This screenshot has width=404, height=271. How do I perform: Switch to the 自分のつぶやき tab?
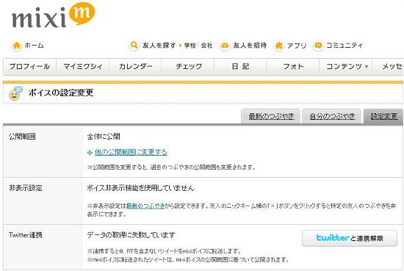point(332,117)
